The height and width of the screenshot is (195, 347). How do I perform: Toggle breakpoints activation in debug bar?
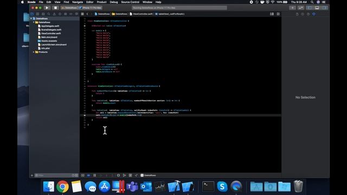coord(88,175)
